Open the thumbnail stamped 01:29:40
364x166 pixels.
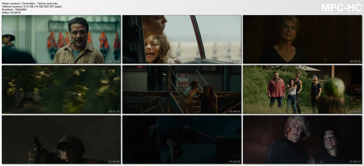coord(61,140)
